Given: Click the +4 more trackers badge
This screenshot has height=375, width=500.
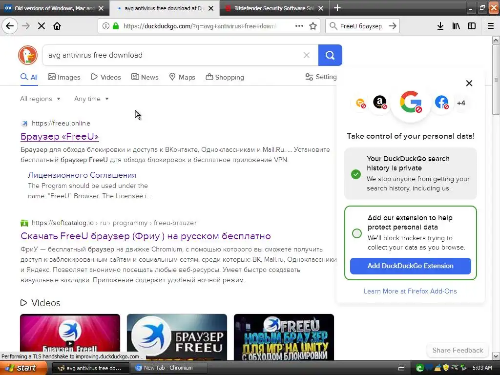Looking at the screenshot, I should [x=461, y=103].
